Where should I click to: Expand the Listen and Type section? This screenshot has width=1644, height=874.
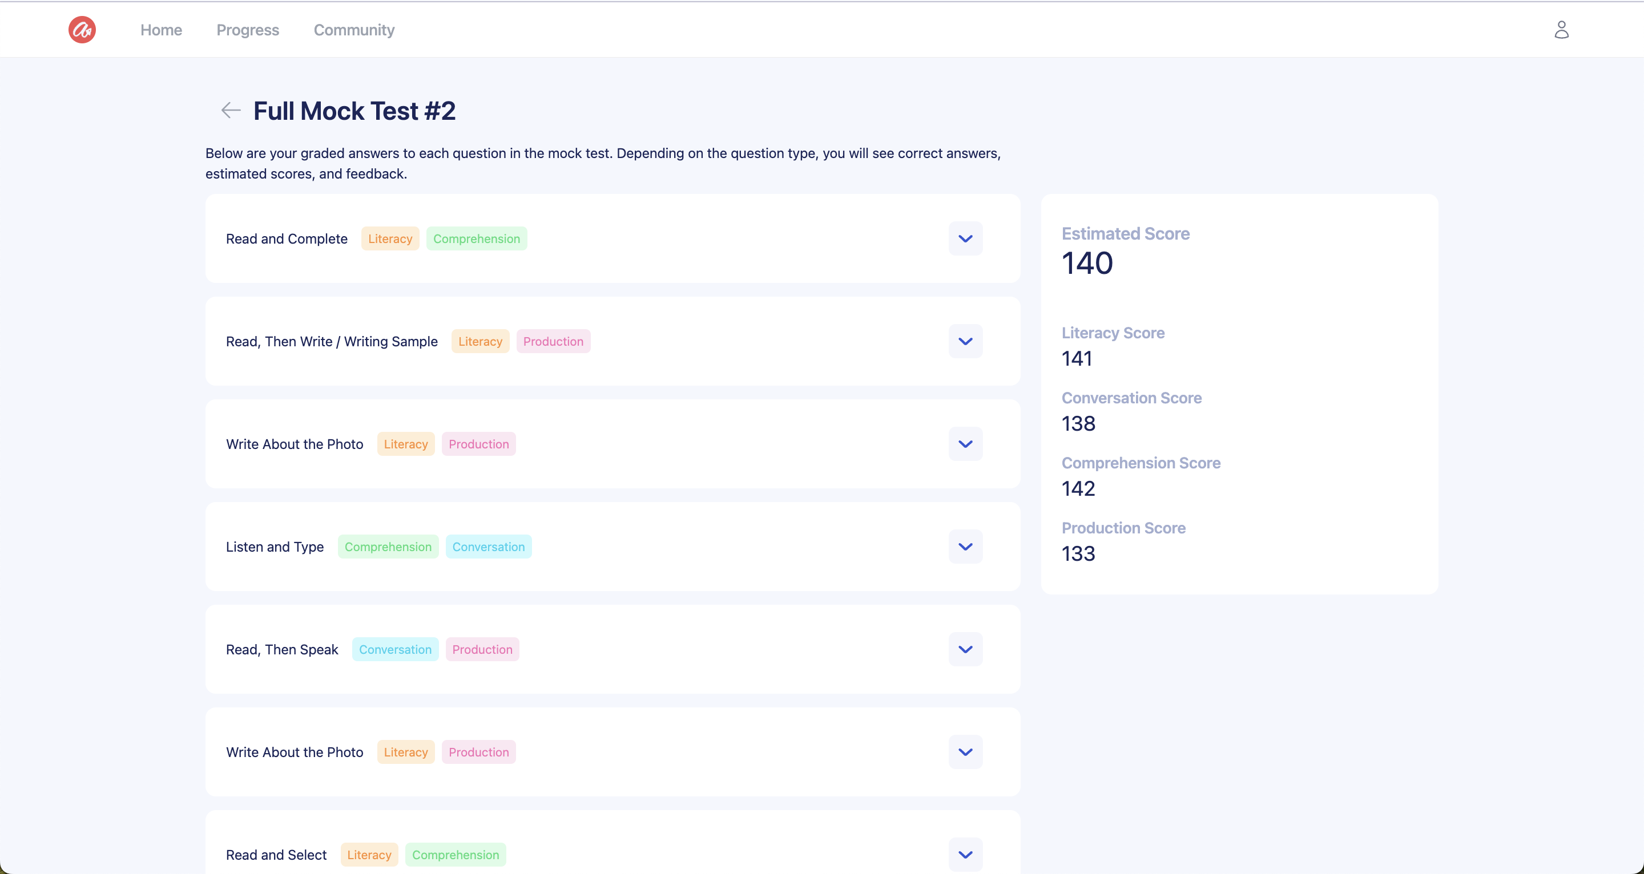[965, 547]
